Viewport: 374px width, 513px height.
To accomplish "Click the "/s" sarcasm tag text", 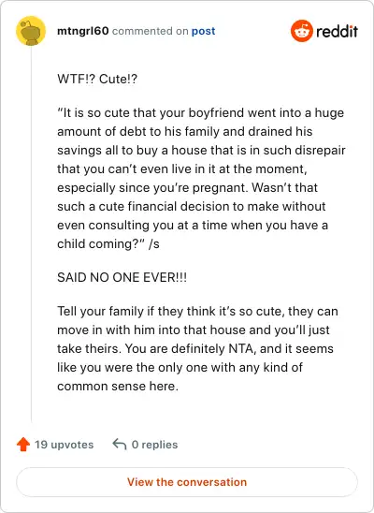I will coord(154,244).
